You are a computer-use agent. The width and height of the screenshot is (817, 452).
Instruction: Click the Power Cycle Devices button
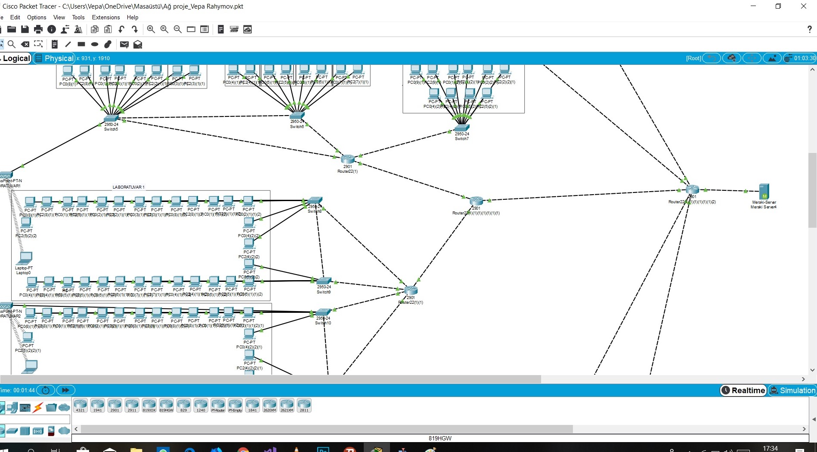point(46,390)
